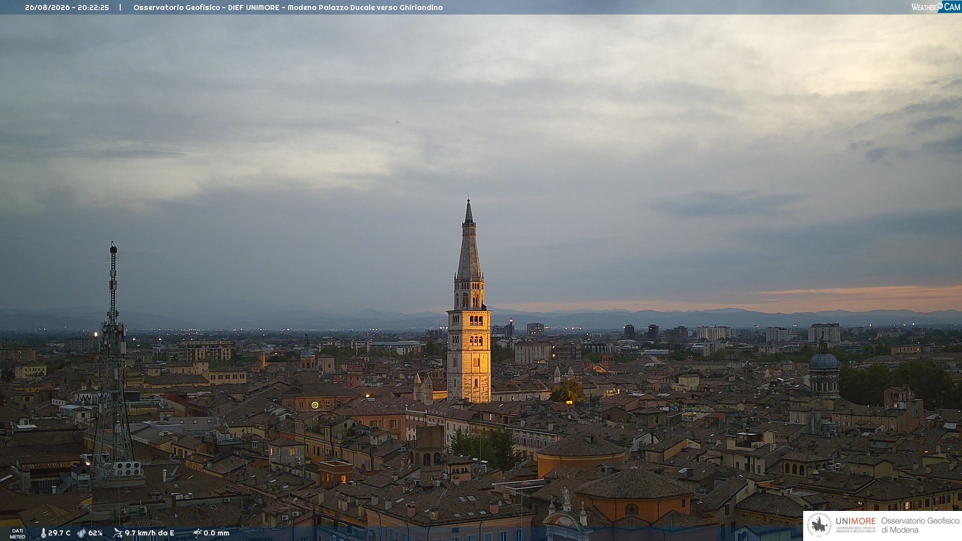
Task: Click the lattice telecom antenna tower
Action: (x=113, y=361)
